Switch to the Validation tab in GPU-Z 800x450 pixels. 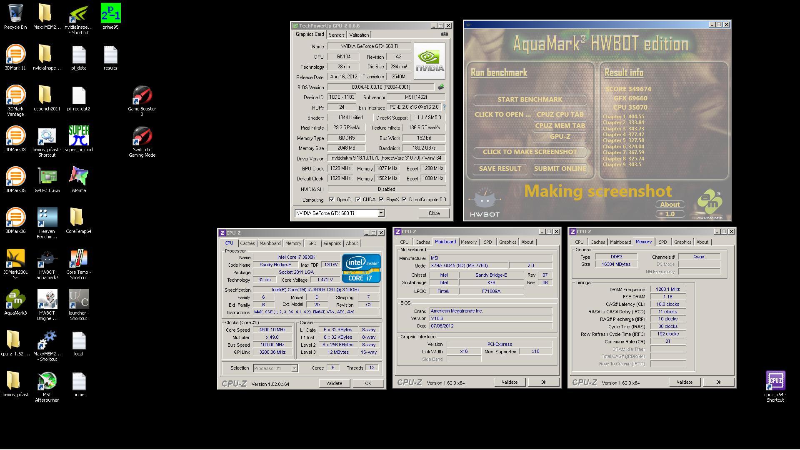[359, 35]
